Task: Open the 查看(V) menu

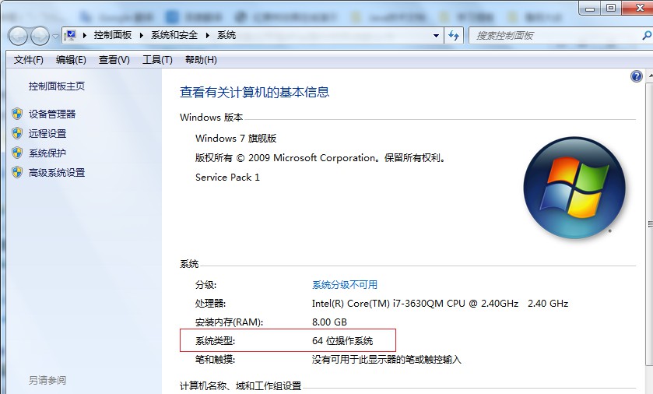Action: [x=114, y=60]
